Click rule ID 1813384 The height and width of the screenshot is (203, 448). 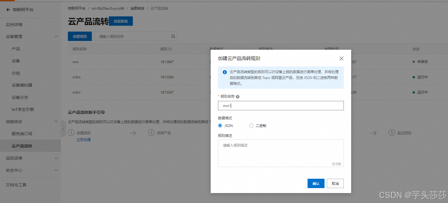tap(167, 77)
